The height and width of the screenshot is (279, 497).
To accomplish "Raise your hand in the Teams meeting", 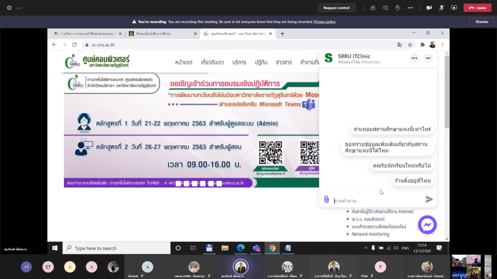I will [398, 8].
